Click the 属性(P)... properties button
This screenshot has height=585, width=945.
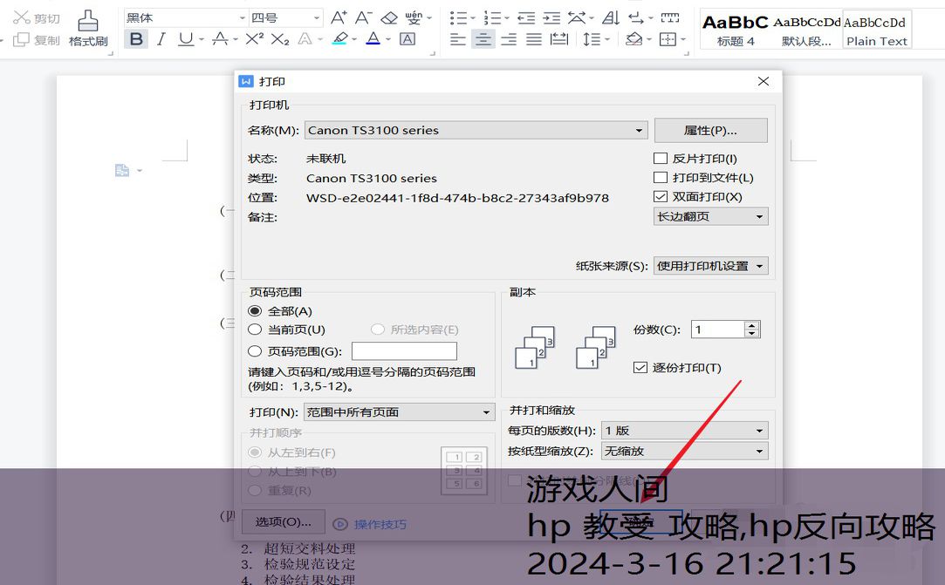[710, 130]
